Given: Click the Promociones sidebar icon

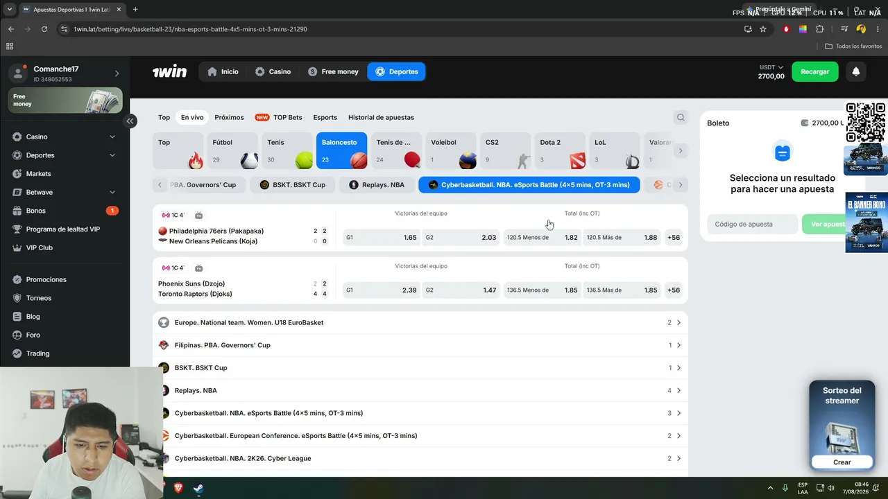Looking at the screenshot, I should click(x=17, y=279).
